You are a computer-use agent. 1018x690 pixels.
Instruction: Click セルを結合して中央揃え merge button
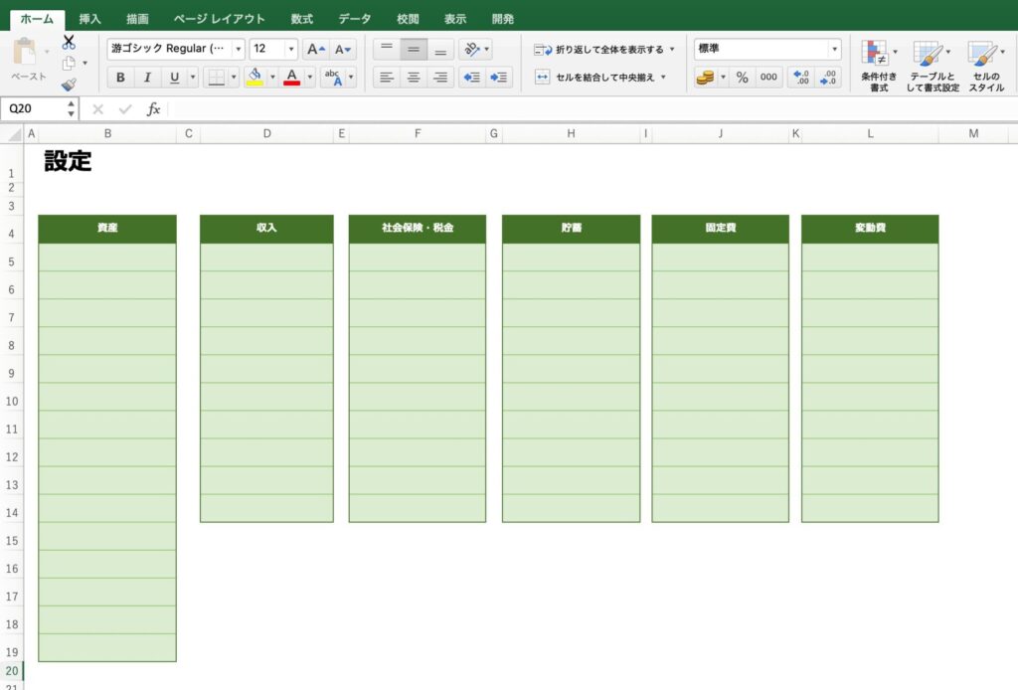tap(600, 77)
